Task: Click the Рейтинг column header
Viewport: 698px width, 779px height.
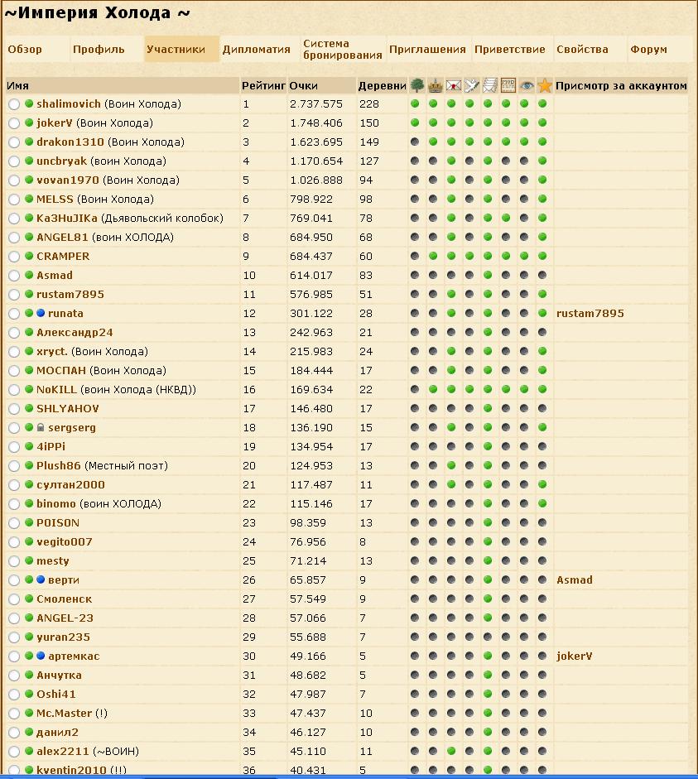Action: point(263,85)
